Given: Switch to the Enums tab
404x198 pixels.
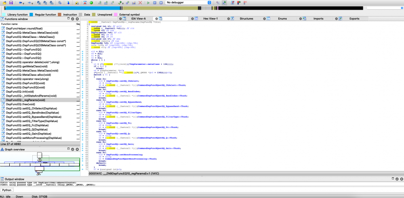Looking at the screenshot, I should click(282, 19).
